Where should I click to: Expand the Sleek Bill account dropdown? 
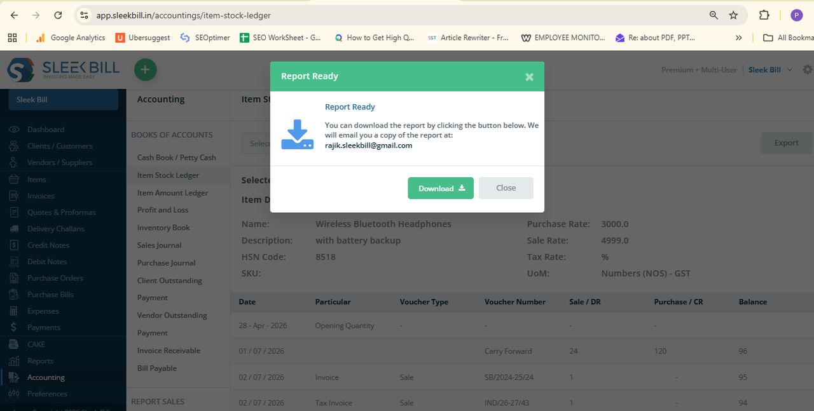click(x=771, y=70)
